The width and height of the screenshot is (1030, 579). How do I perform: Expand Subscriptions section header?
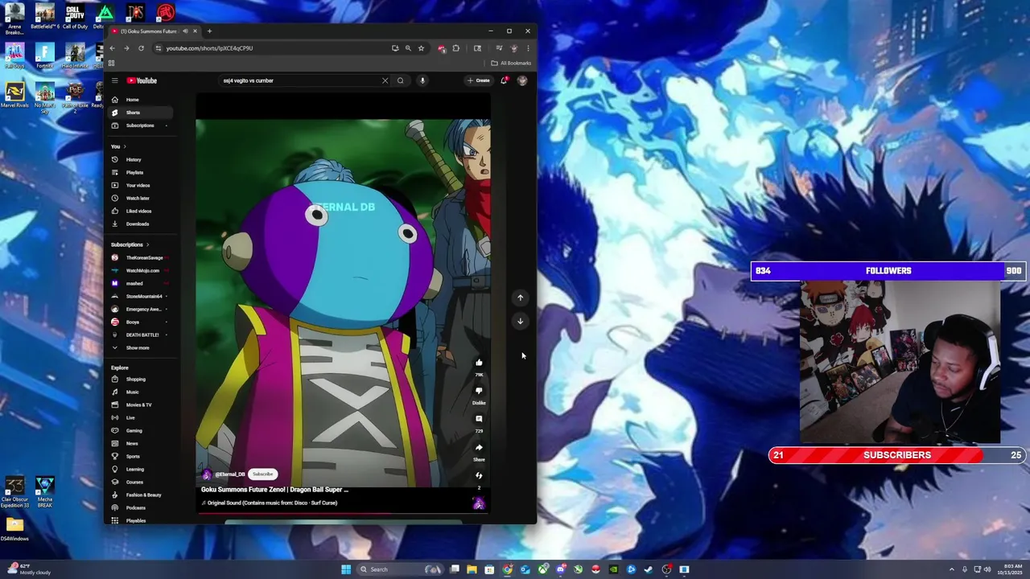click(x=130, y=244)
